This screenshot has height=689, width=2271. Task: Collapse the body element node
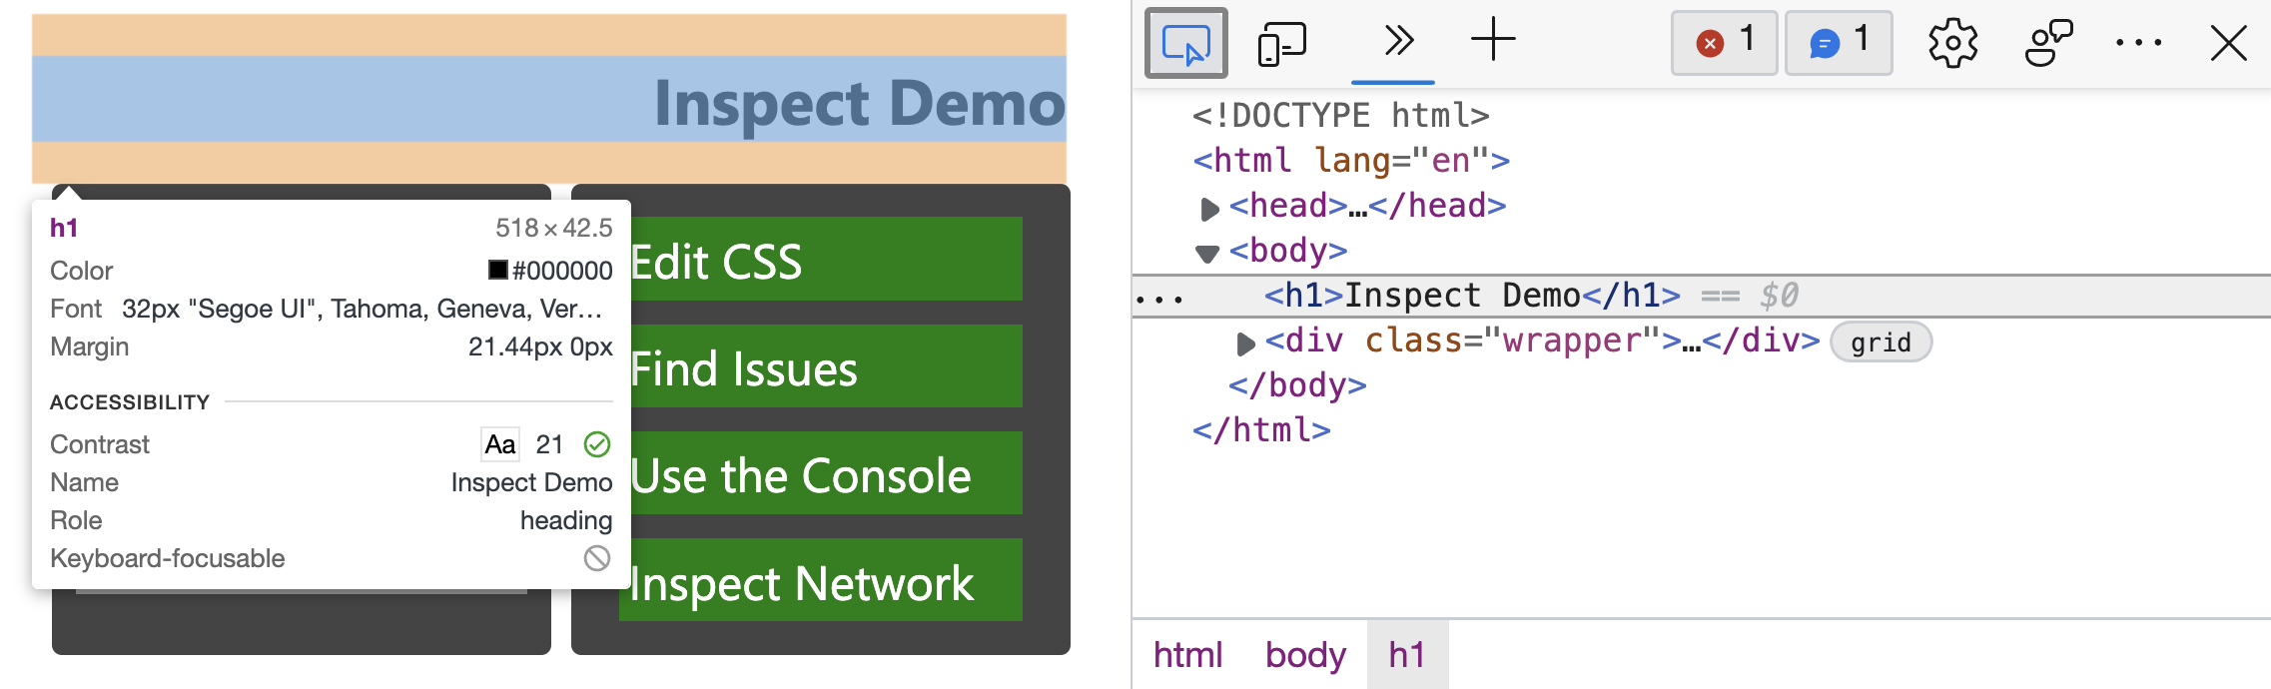point(1207,253)
